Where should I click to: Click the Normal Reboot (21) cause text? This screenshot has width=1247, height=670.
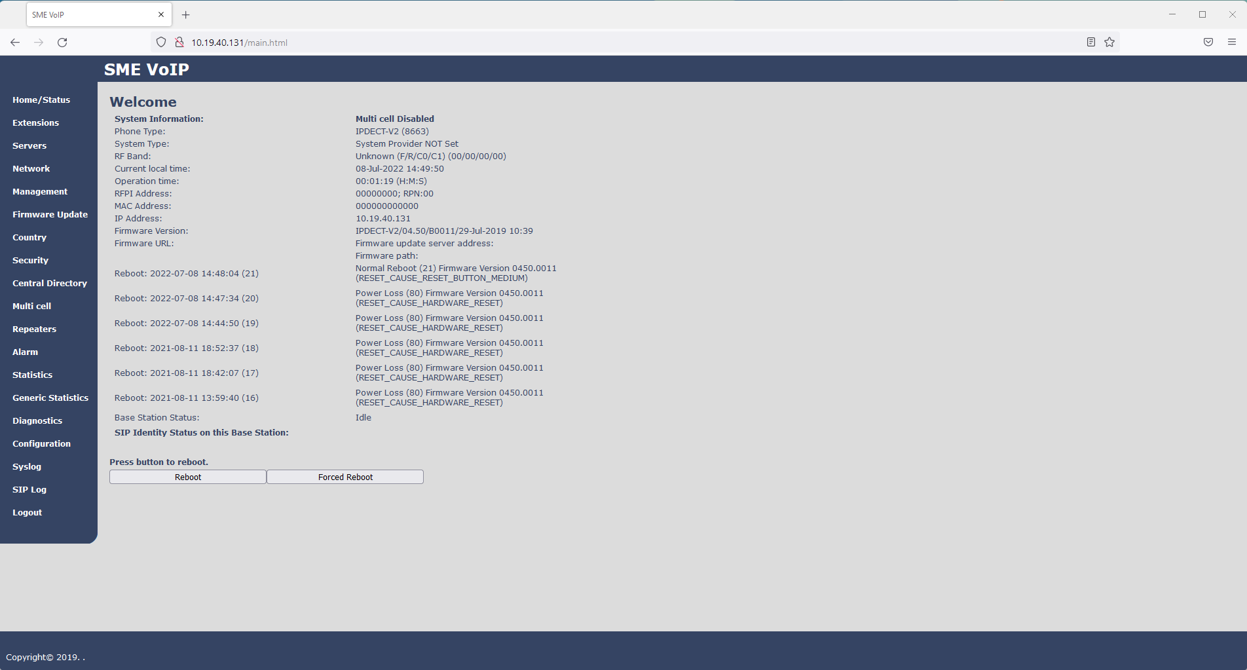click(x=456, y=273)
